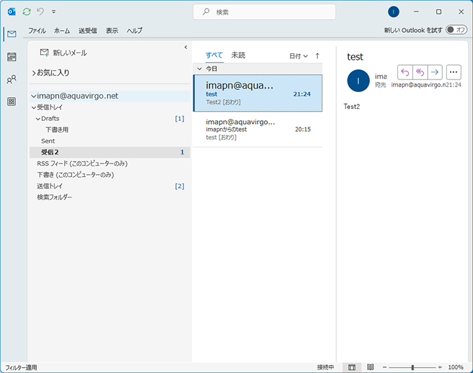The image size is (473, 373).
Task: Switch to normal view icon in status bar
Action: pyautogui.click(x=351, y=367)
